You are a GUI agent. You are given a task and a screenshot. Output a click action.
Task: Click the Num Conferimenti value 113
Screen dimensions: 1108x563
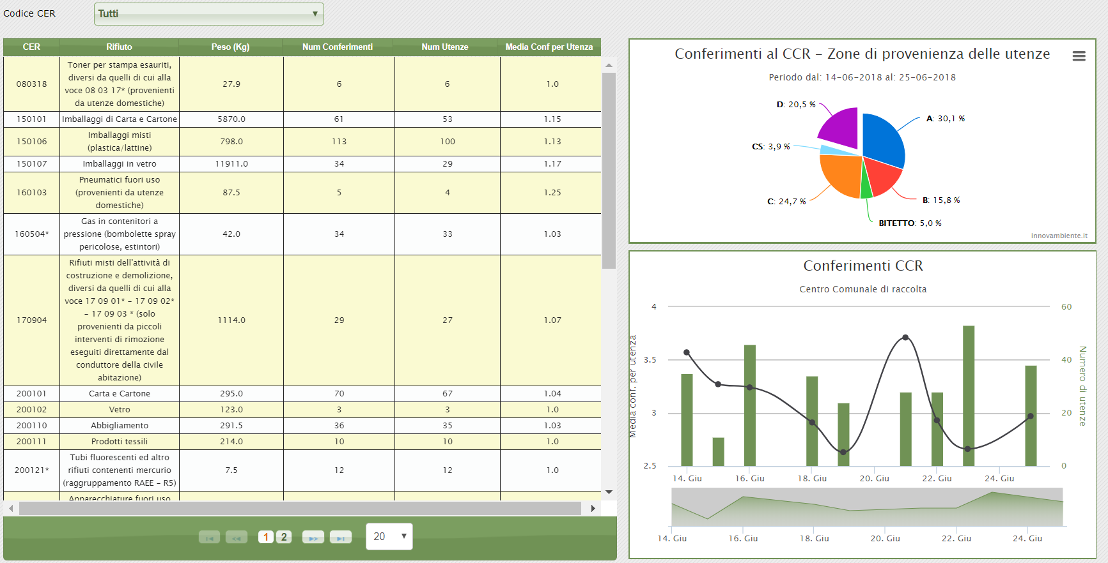click(x=339, y=141)
